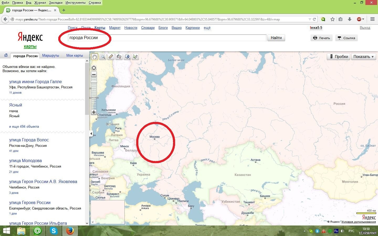
Task: Click the locate-me target icon
Action: [94, 68]
